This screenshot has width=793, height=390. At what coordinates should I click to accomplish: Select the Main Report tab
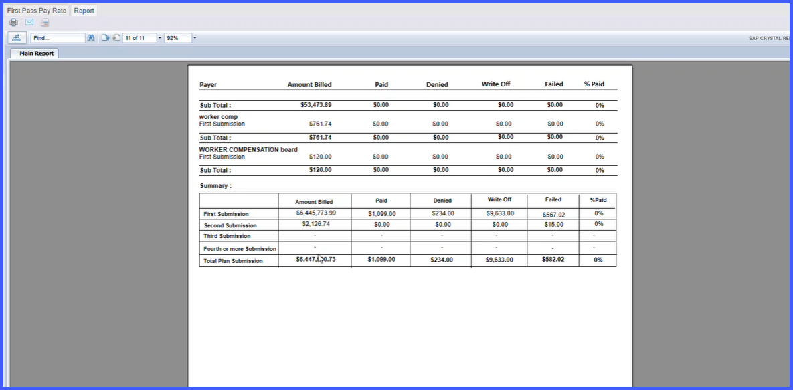coord(36,53)
